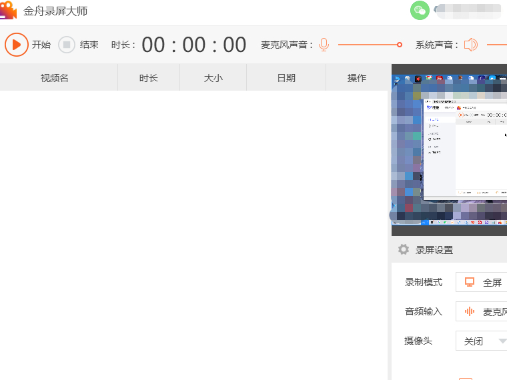Click the grey stop recording button
507x380 pixels.
tap(67, 45)
